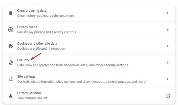Click the 'Trial features are off' text

tap(32, 98)
